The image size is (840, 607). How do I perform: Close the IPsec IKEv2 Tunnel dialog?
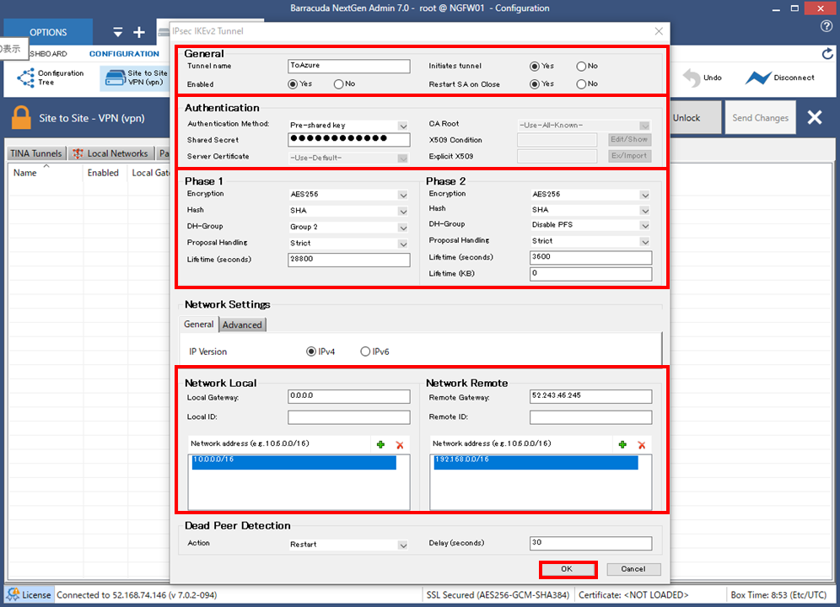pyautogui.click(x=659, y=31)
